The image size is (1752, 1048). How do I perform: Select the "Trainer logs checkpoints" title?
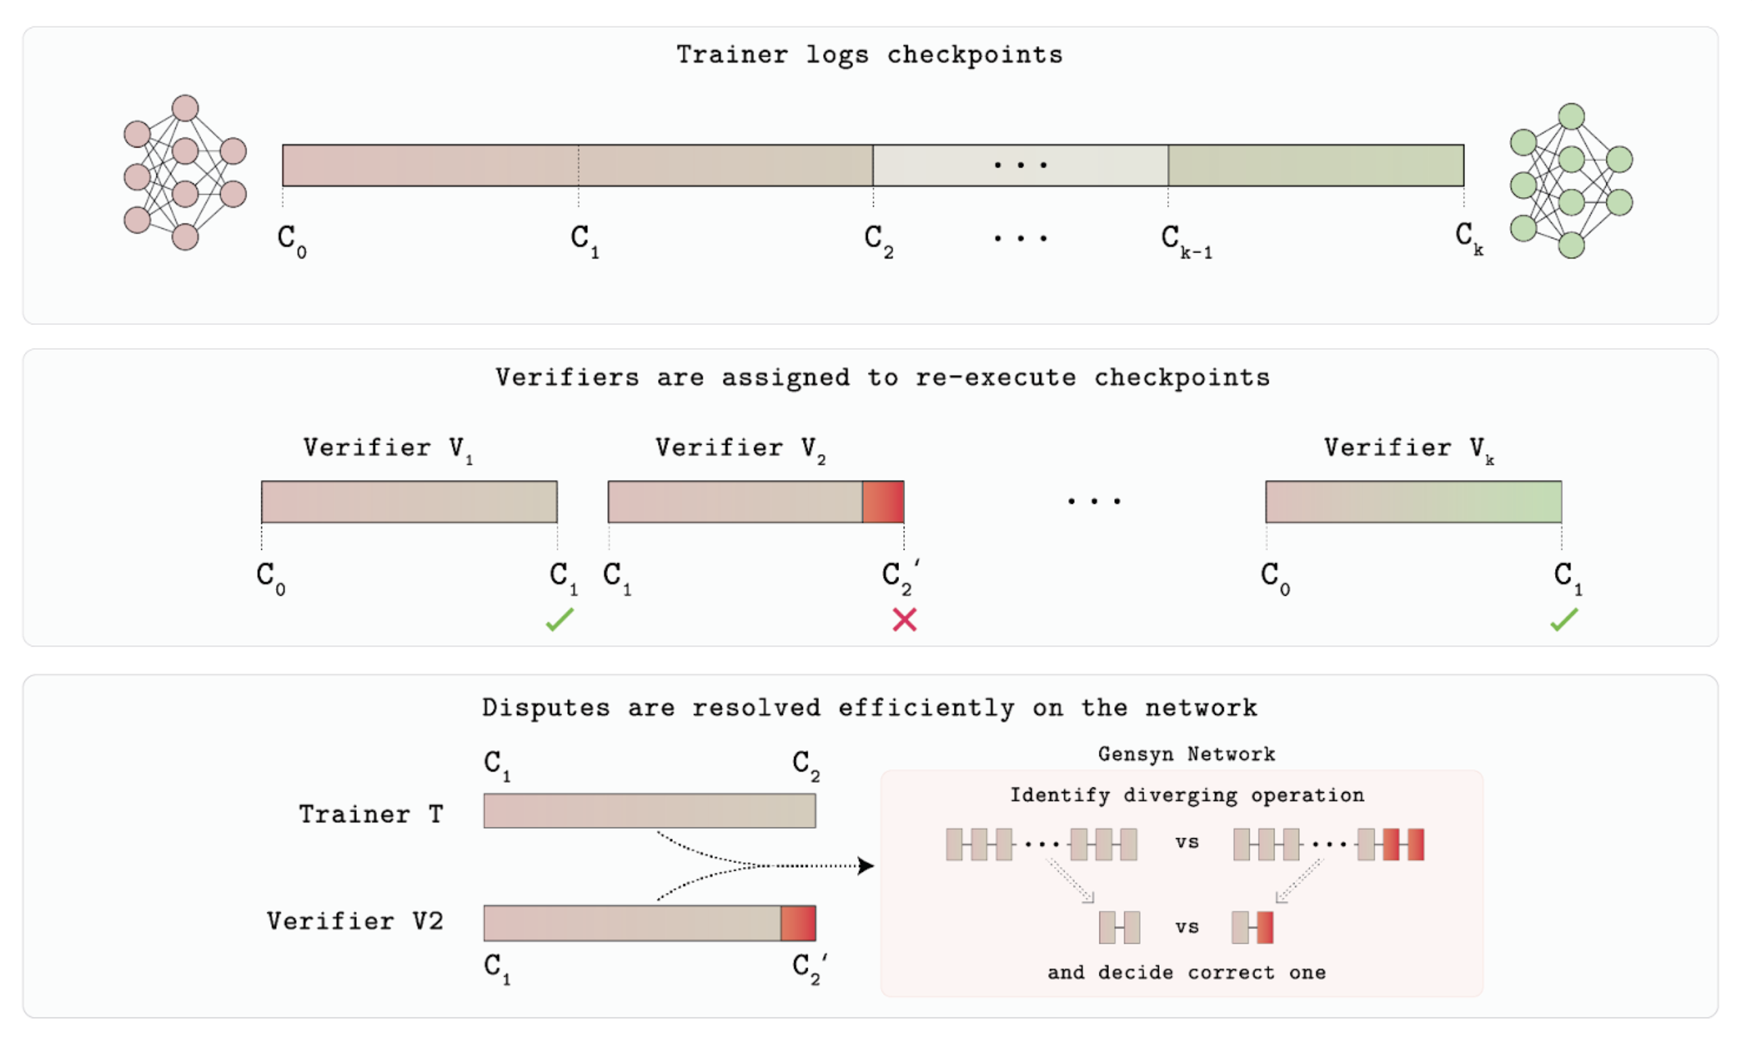coord(869,55)
